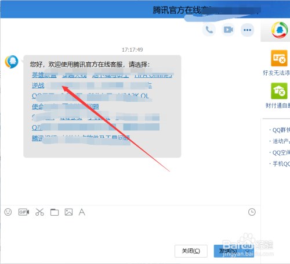
Task: Click the greeting text 您好，欢迎使用腾讯官方在线客服
Action: pos(77,65)
